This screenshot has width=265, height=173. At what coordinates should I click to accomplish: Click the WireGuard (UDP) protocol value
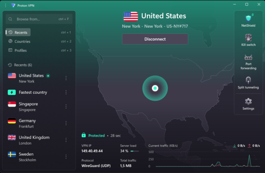96,166
